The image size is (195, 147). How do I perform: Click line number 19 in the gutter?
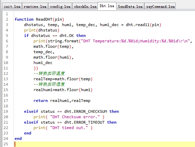coord(6,111)
